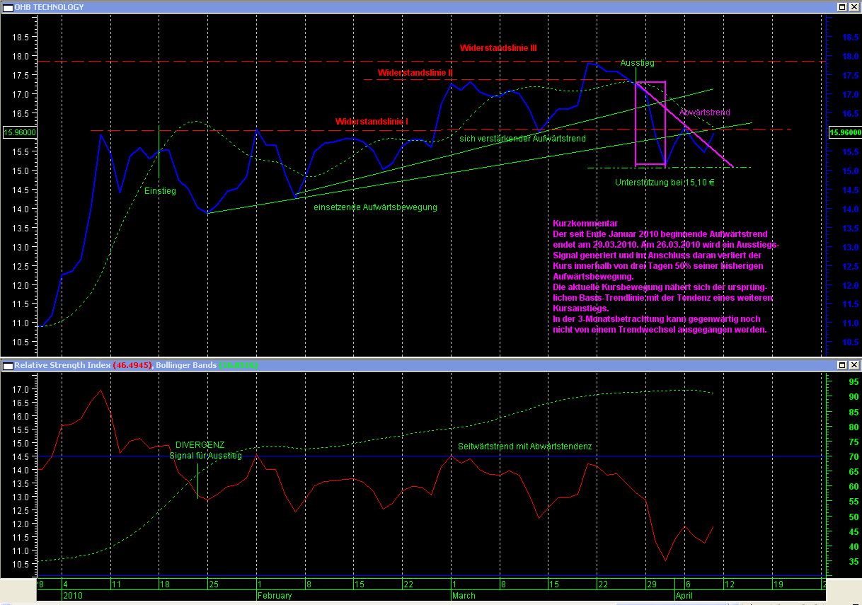Click the March label on the time axis
Viewport: 862px width, 605px height.
464,596
